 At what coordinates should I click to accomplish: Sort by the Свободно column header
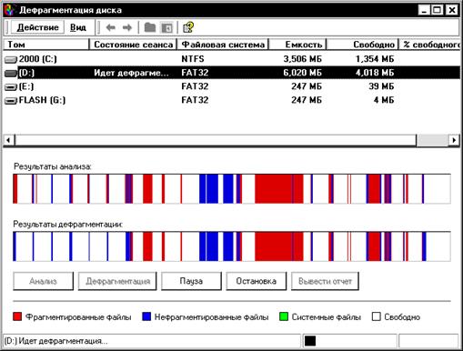point(362,45)
